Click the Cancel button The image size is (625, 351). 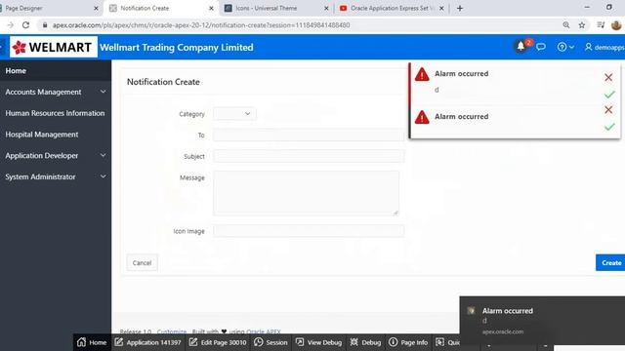coord(142,262)
